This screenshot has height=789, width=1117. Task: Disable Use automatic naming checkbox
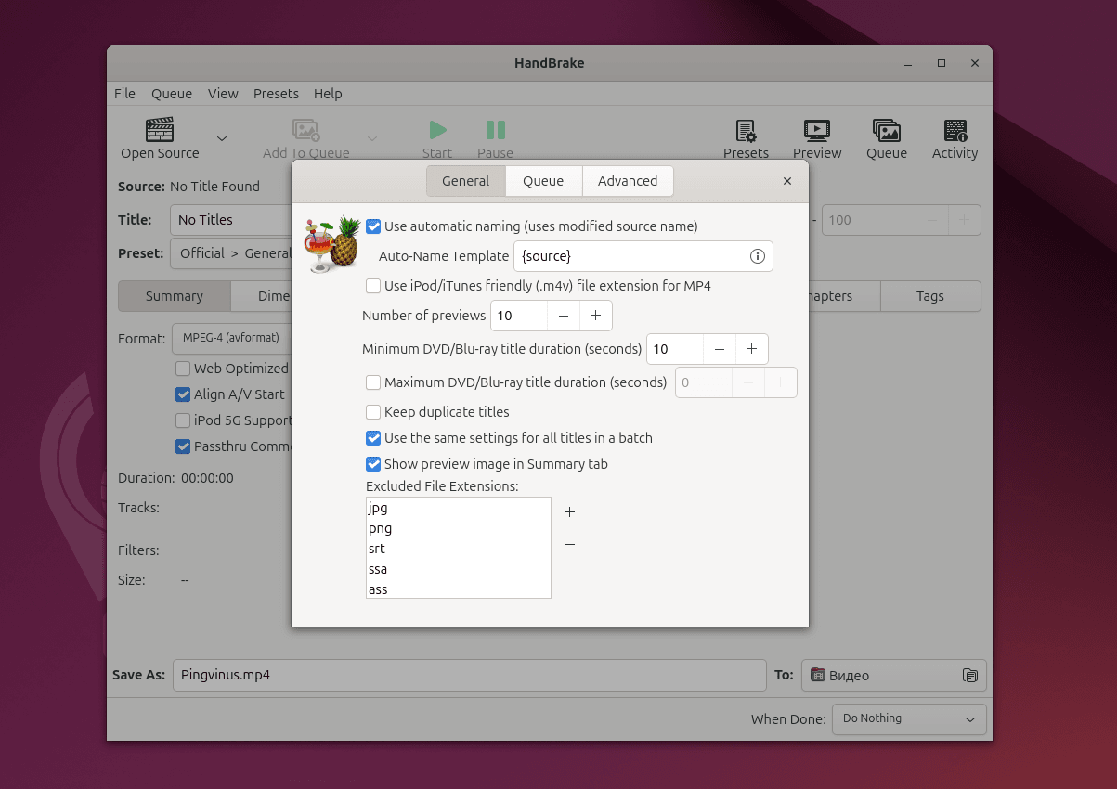tap(373, 226)
